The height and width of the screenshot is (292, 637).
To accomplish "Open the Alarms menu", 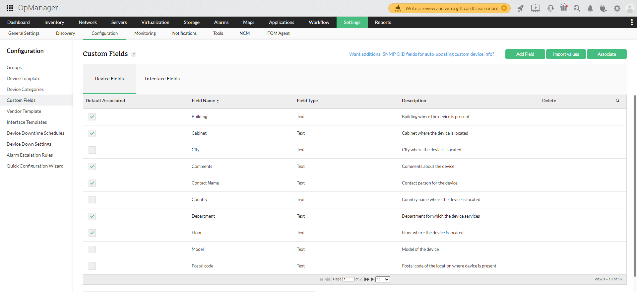I will click(221, 22).
